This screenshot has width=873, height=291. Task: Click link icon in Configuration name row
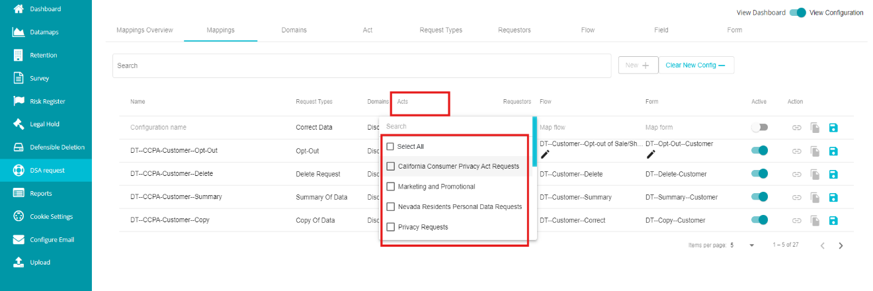pos(797,128)
